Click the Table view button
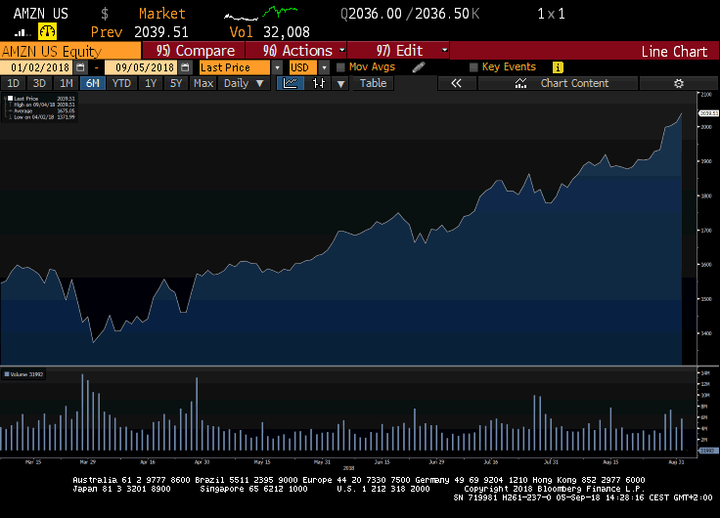 [373, 83]
